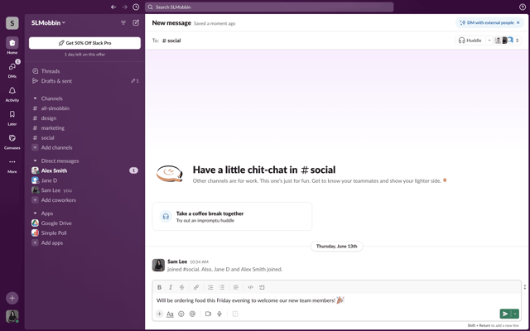This screenshot has height=331, width=530.
Task: View the 3 channel members avatars
Action: click(507, 41)
